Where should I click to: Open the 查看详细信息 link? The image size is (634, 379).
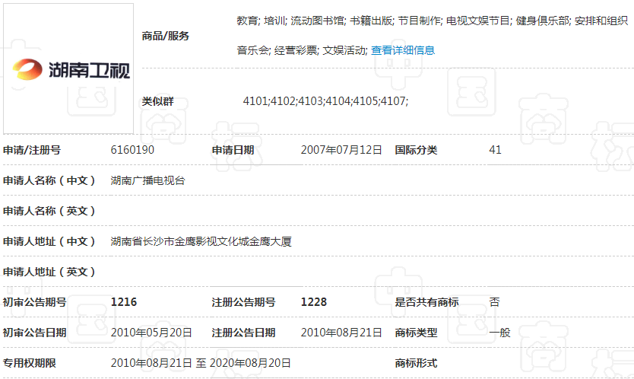pyautogui.click(x=403, y=50)
